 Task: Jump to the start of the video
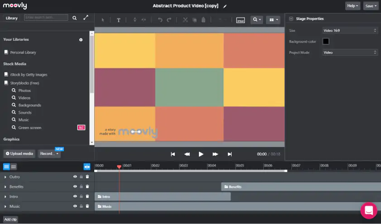pos(173,154)
